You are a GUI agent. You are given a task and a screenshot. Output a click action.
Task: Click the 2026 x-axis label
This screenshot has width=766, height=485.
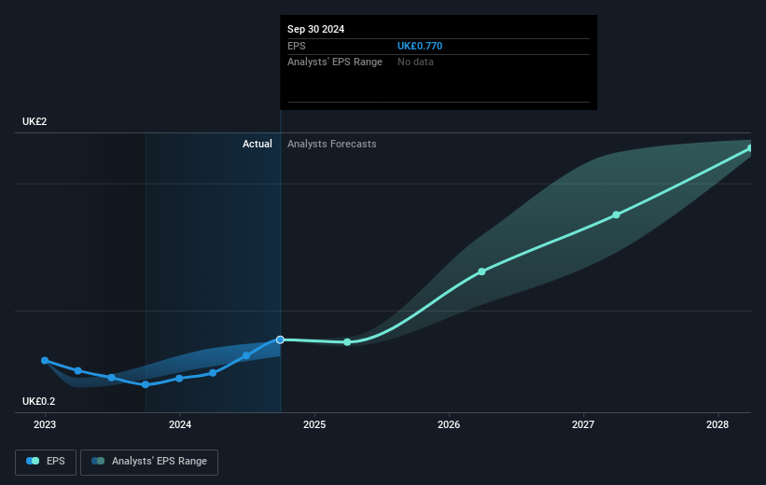449,424
